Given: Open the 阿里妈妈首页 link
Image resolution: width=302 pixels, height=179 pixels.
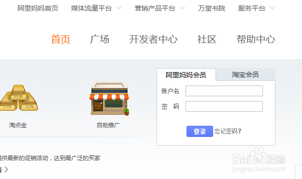Looking at the screenshot, I should click(x=38, y=8).
